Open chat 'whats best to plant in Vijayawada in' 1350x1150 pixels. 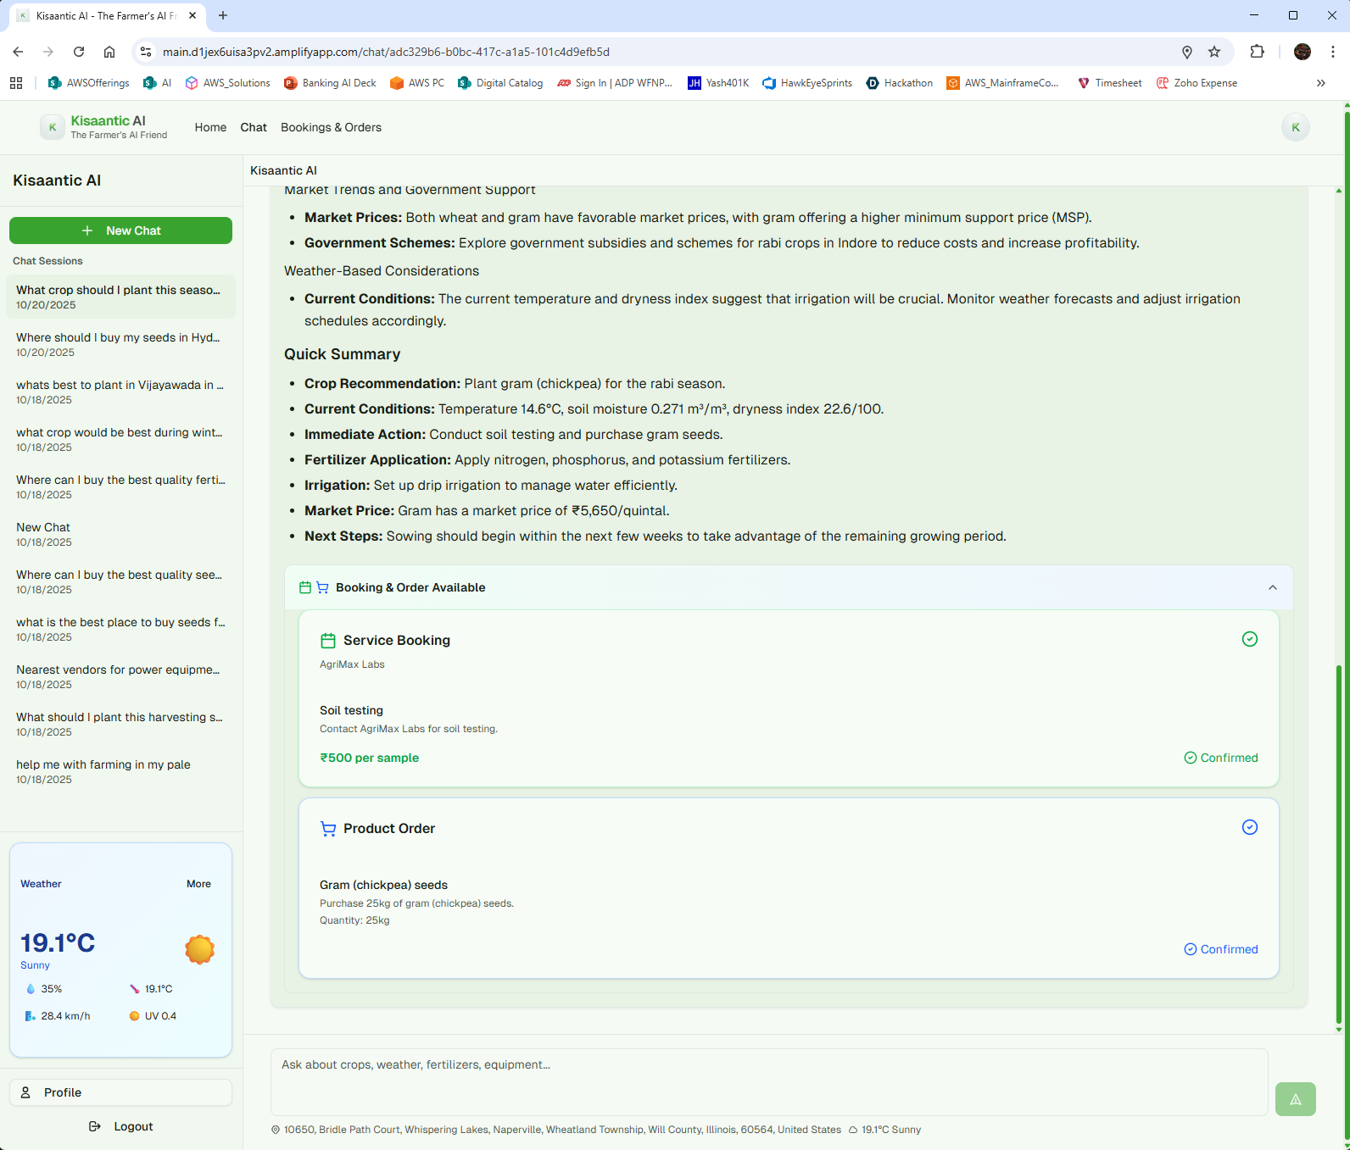point(120,392)
